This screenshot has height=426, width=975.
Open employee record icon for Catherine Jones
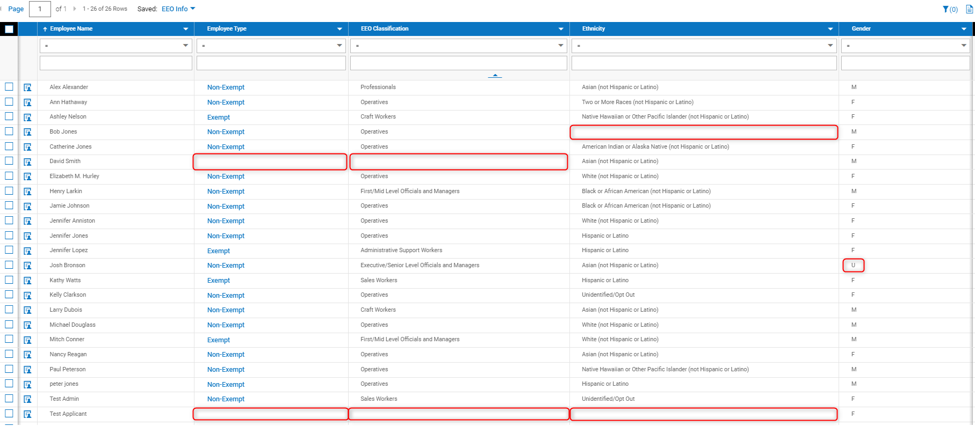27,147
